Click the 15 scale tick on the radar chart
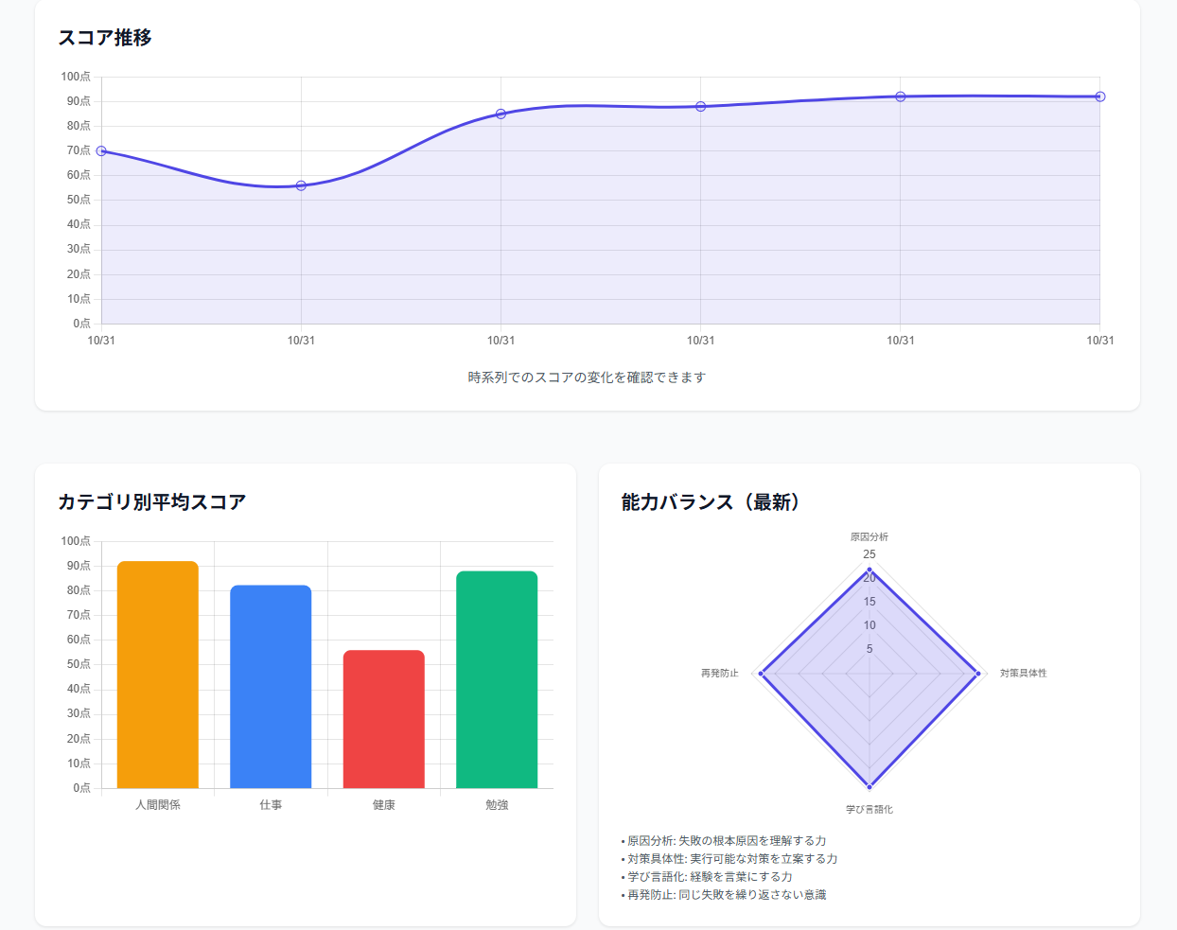The image size is (1177, 930). click(x=870, y=602)
